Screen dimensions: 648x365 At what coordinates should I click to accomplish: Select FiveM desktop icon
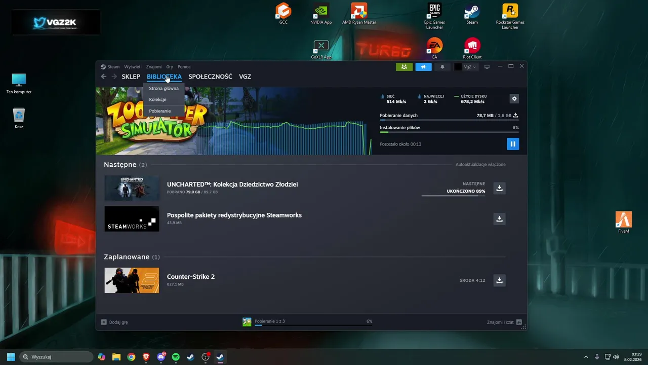click(x=624, y=223)
